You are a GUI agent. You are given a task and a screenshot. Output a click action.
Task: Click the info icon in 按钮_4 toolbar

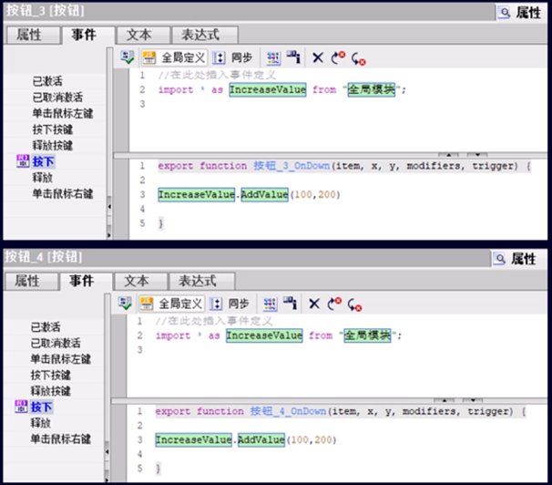point(290,303)
